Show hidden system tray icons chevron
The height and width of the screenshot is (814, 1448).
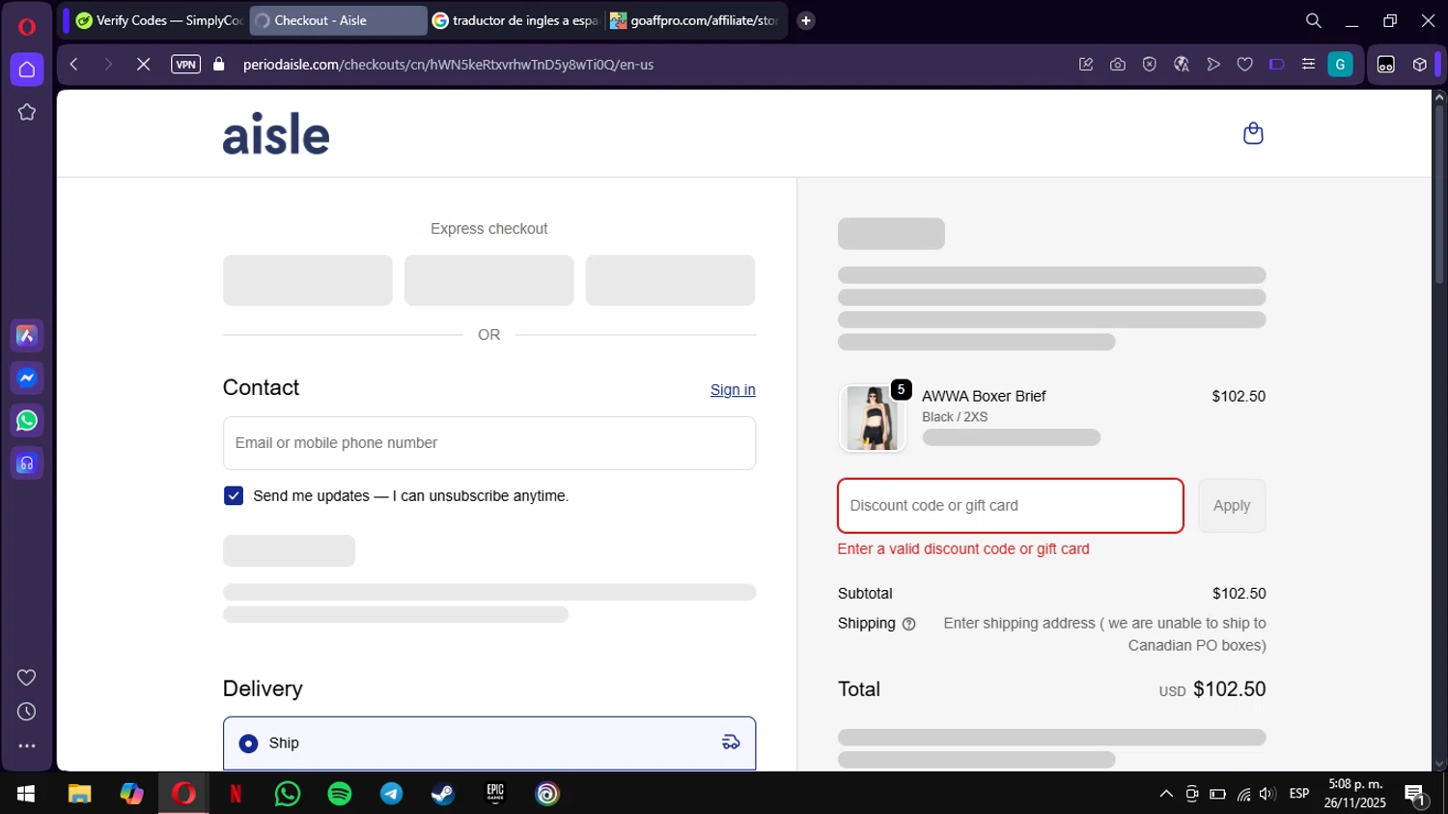point(1166,794)
